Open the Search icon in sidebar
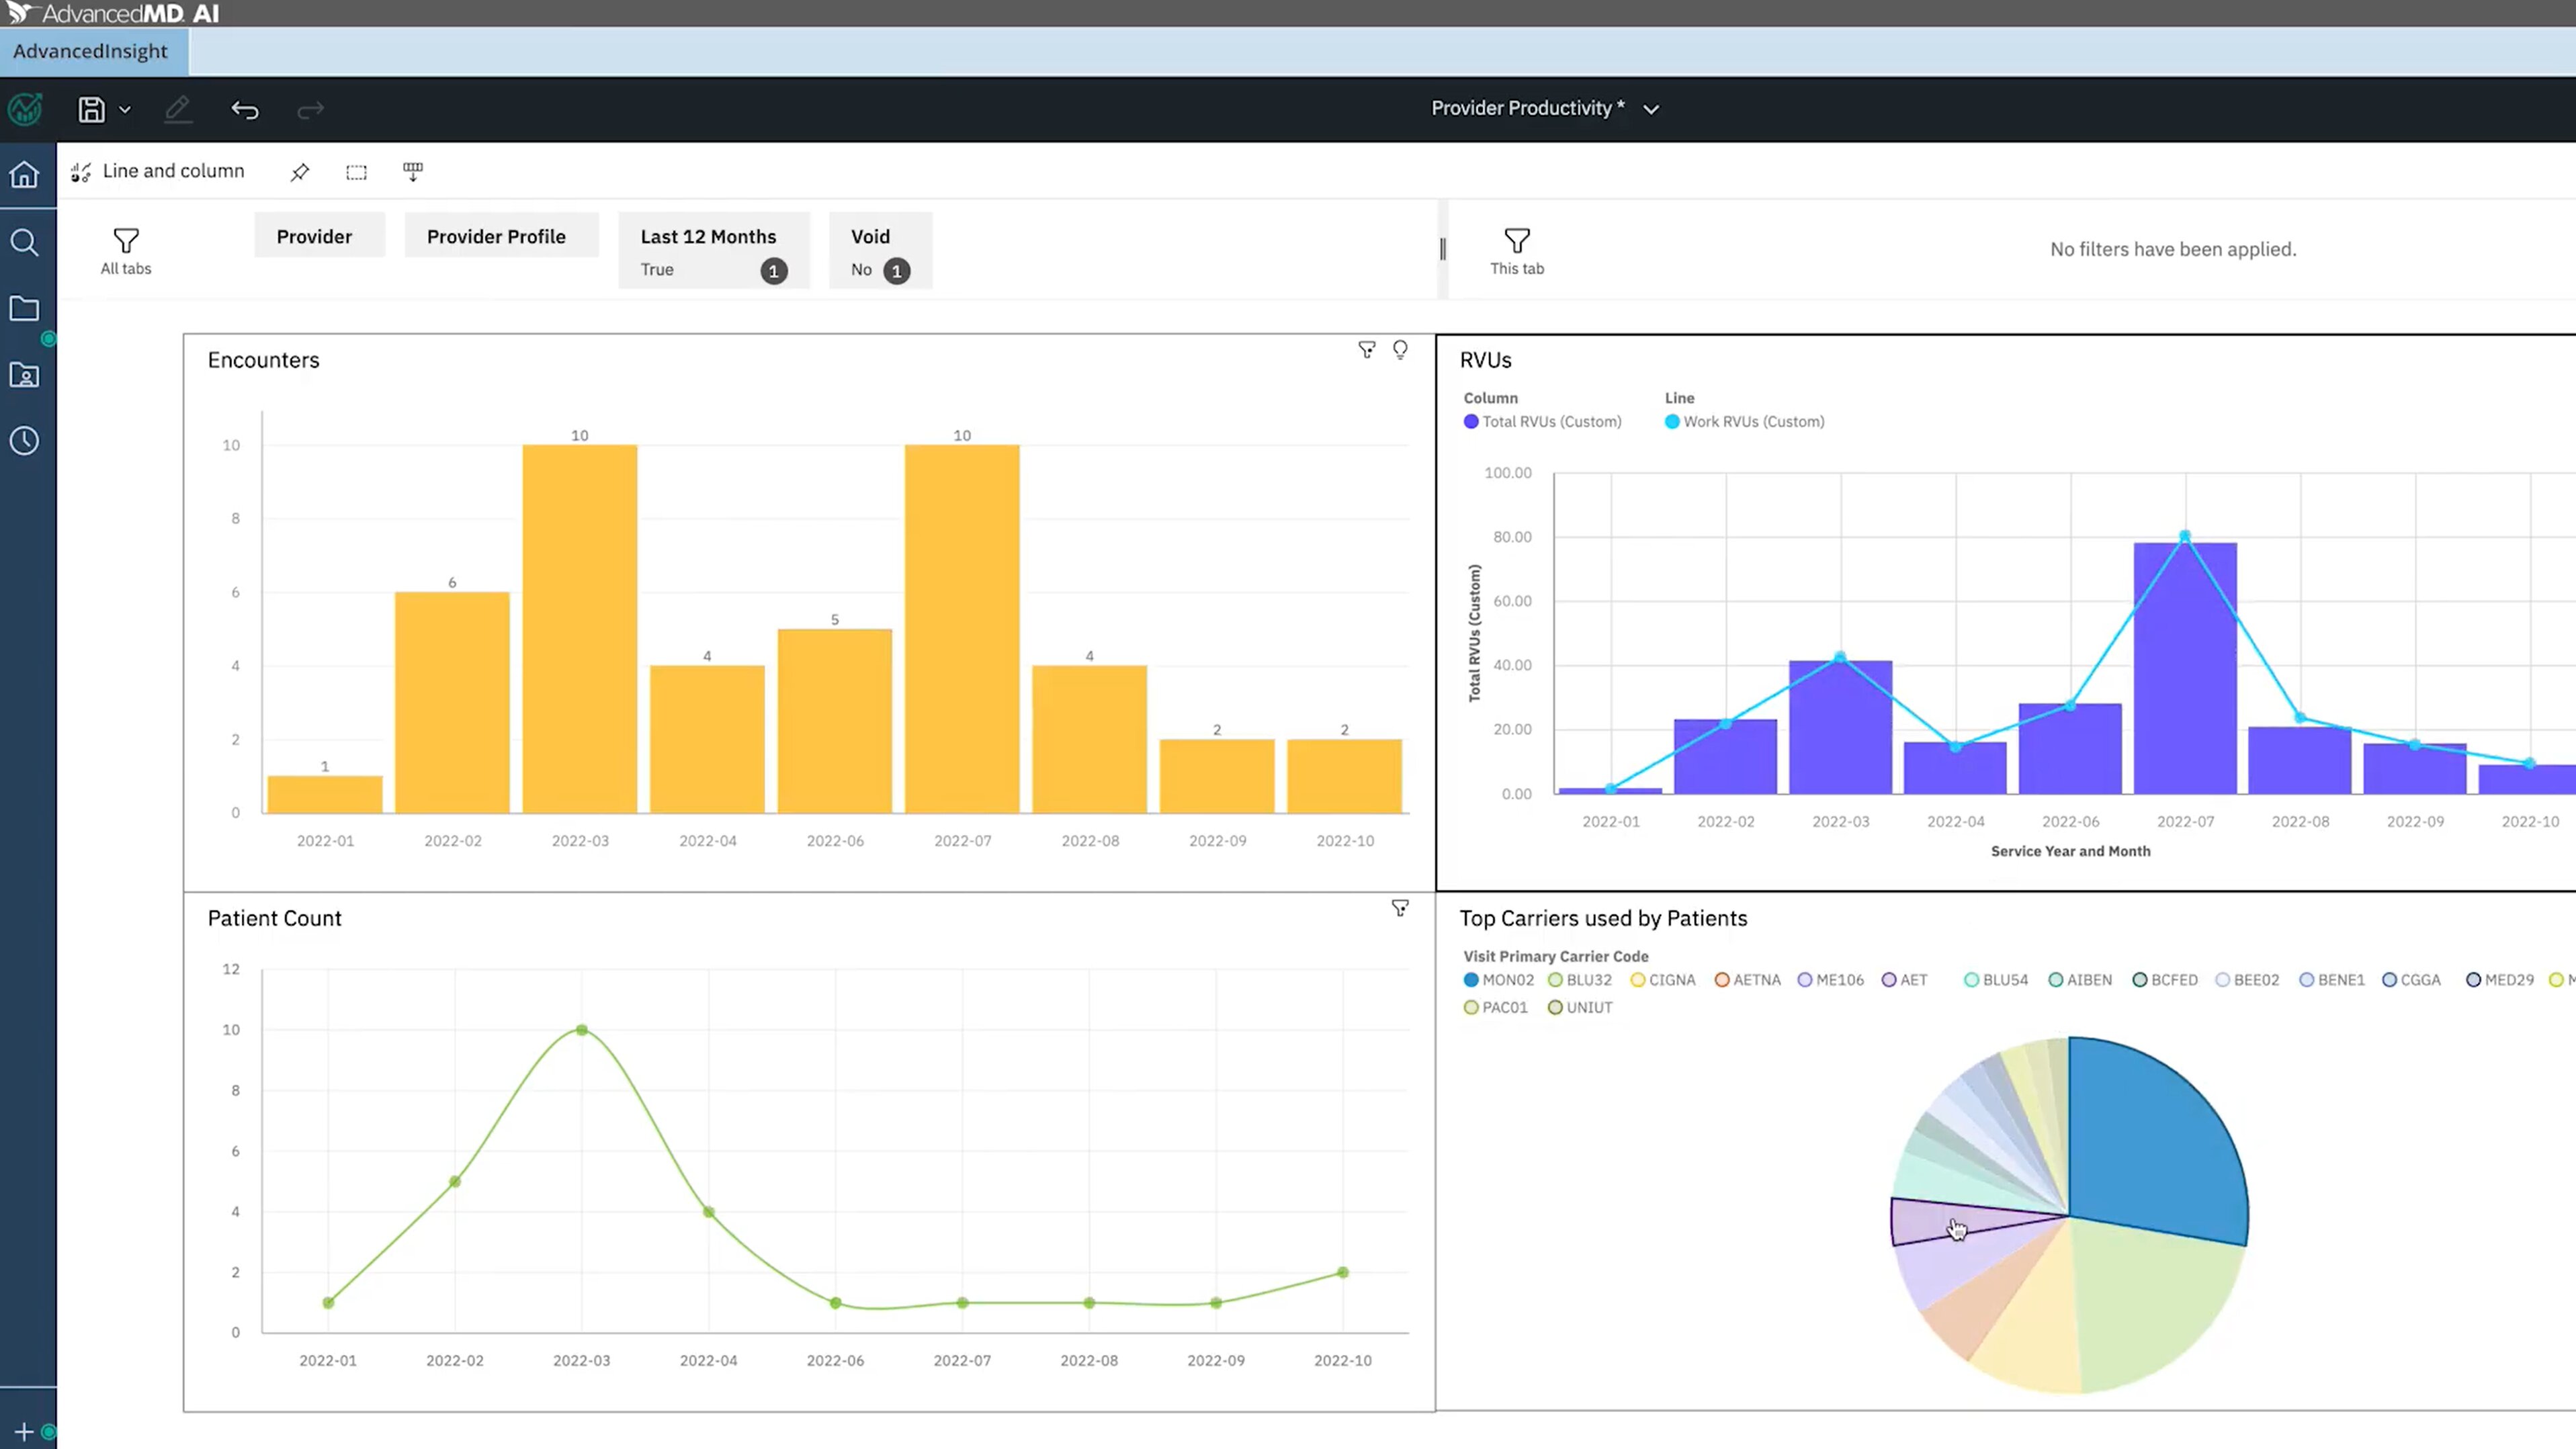The height and width of the screenshot is (1449, 2576). pos(24,242)
